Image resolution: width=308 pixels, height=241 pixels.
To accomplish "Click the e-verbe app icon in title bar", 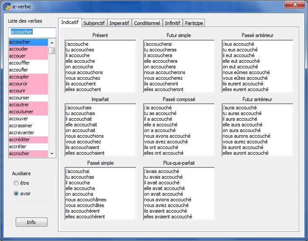I will click(7, 7).
